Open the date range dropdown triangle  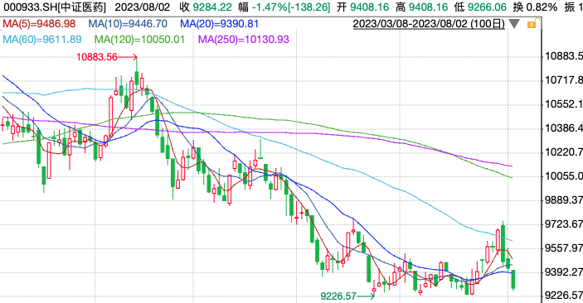[514, 25]
